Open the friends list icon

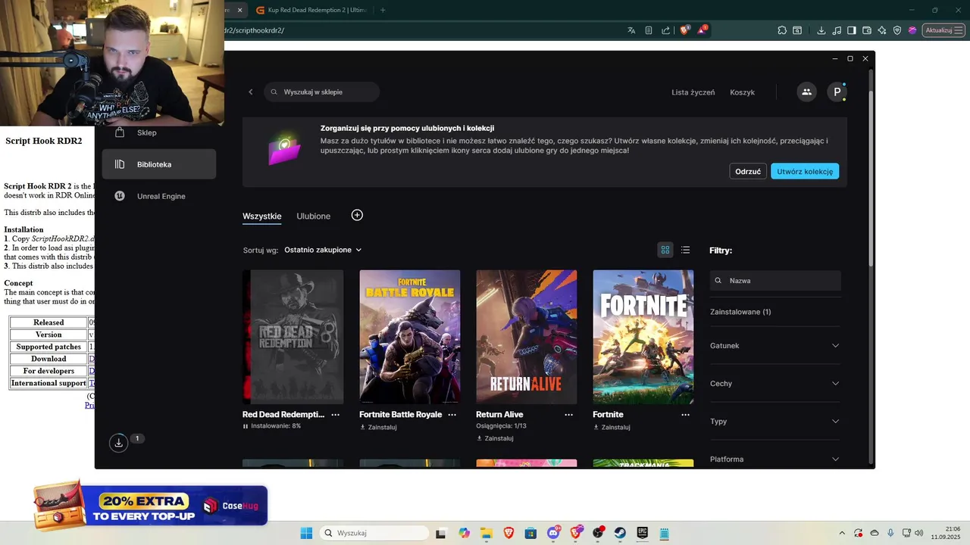click(806, 92)
